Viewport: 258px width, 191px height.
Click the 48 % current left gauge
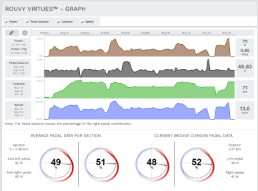click(x=152, y=164)
